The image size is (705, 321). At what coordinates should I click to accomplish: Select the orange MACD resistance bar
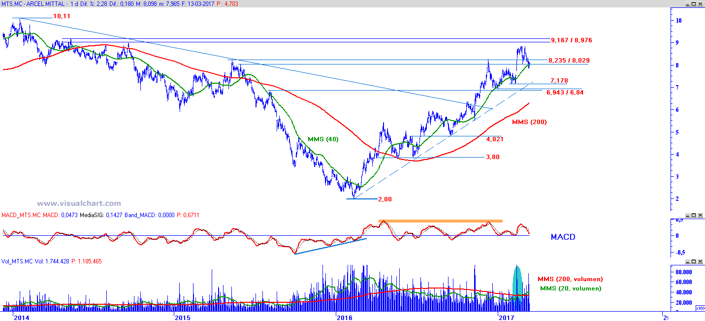point(441,221)
